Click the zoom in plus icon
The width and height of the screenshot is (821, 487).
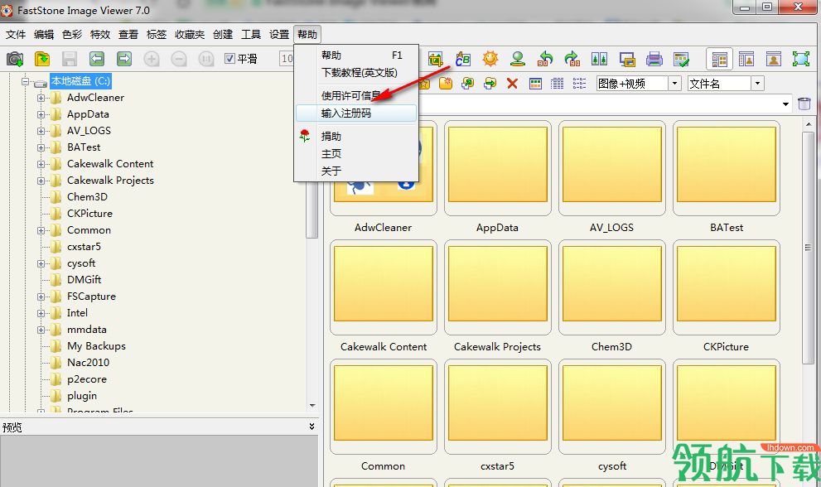point(152,59)
